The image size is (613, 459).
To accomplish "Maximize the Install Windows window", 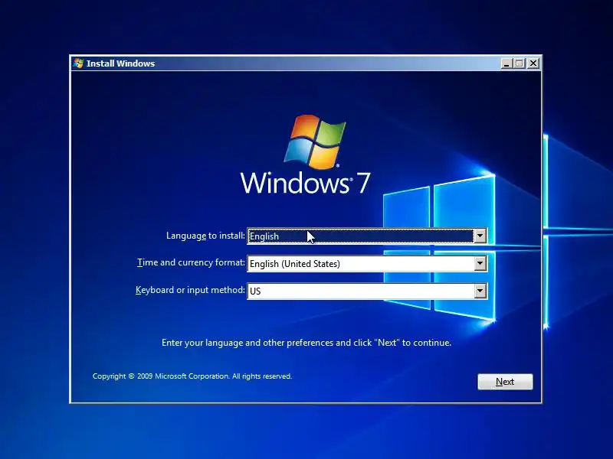I will click(x=520, y=63).
